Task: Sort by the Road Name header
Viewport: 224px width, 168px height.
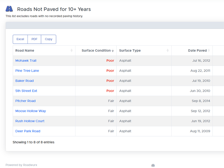Action: click(25, 51)
